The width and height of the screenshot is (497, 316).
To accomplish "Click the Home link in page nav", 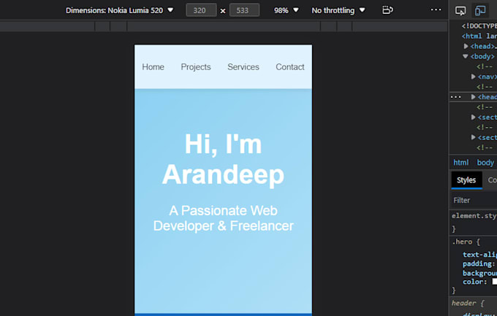I will point(153,67).
